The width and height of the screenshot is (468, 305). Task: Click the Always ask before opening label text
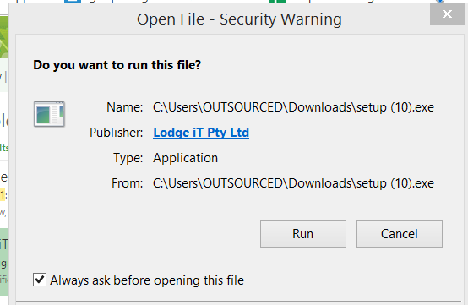(x=147, y=280)
